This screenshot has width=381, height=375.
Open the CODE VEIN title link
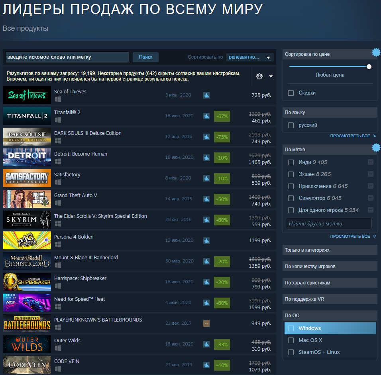click(67, 361)
